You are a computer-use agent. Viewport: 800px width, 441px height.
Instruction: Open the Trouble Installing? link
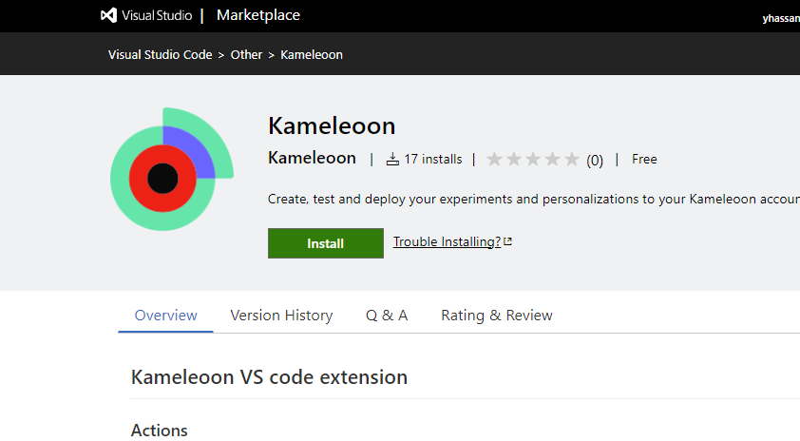point(447,242)
